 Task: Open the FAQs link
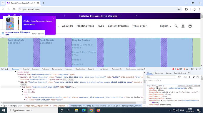click(101, 26)
